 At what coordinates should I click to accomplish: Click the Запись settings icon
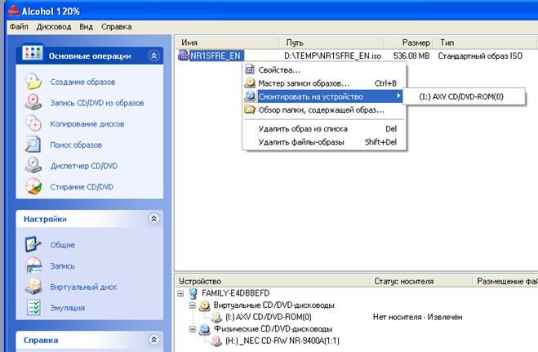tap(33, 265)
